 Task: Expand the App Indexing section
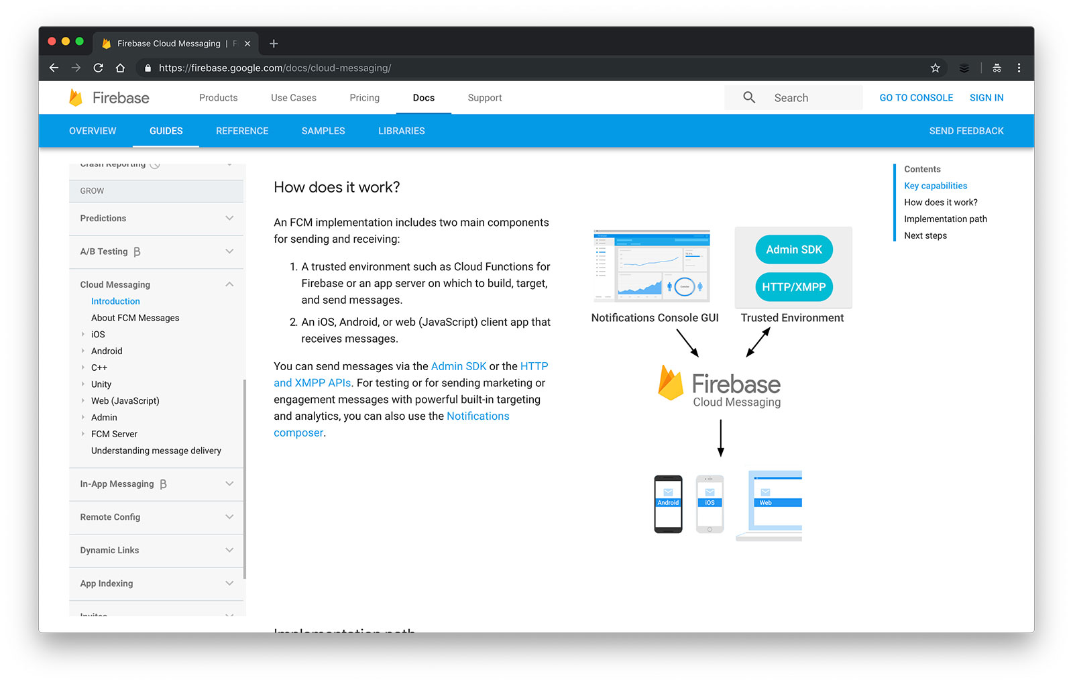(x=229, y=583)
